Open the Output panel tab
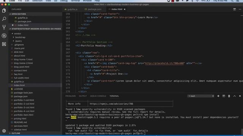The width and height of the screenshot is (243, 136). tap(83, 96)
